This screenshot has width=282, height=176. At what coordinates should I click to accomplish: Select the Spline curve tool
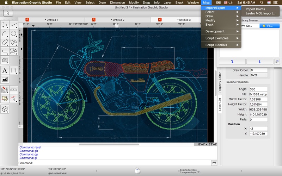pyautogui.click(x=13, y=42)
